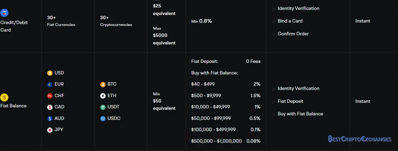Click the Confirm Order step
This screenshot has height=151, width=398.
[x=293, y=34]
